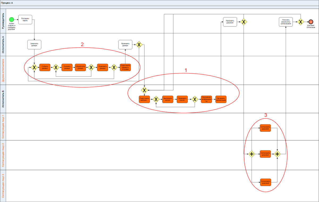Select the X gateway left of 'Выполнить расчет'
Viewport: 319px width, 202px height.
pos(156,99)
